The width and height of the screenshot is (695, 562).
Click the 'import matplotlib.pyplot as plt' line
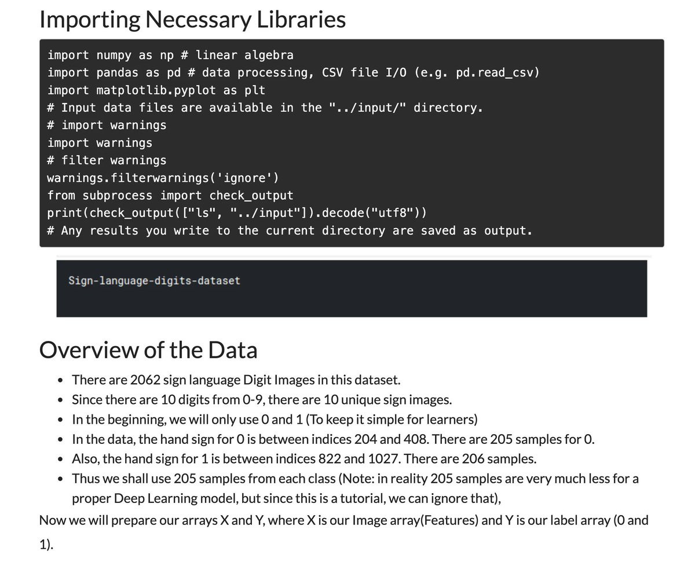point(156,90)
